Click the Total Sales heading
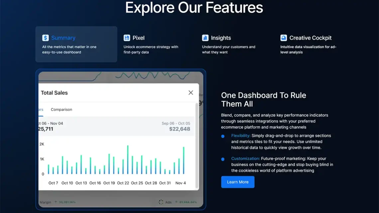 [x=54, y=93]
